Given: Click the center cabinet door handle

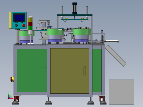Looking at the screenshot, I should 85,71.
